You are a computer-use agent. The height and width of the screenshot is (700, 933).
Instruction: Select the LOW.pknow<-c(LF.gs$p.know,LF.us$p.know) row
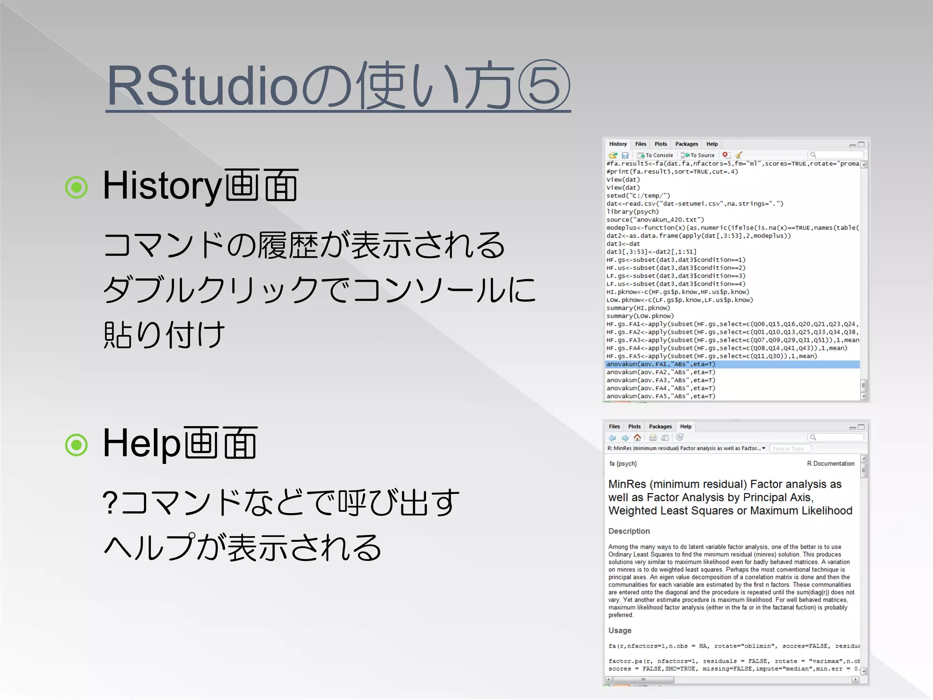(x=733, y=300)
